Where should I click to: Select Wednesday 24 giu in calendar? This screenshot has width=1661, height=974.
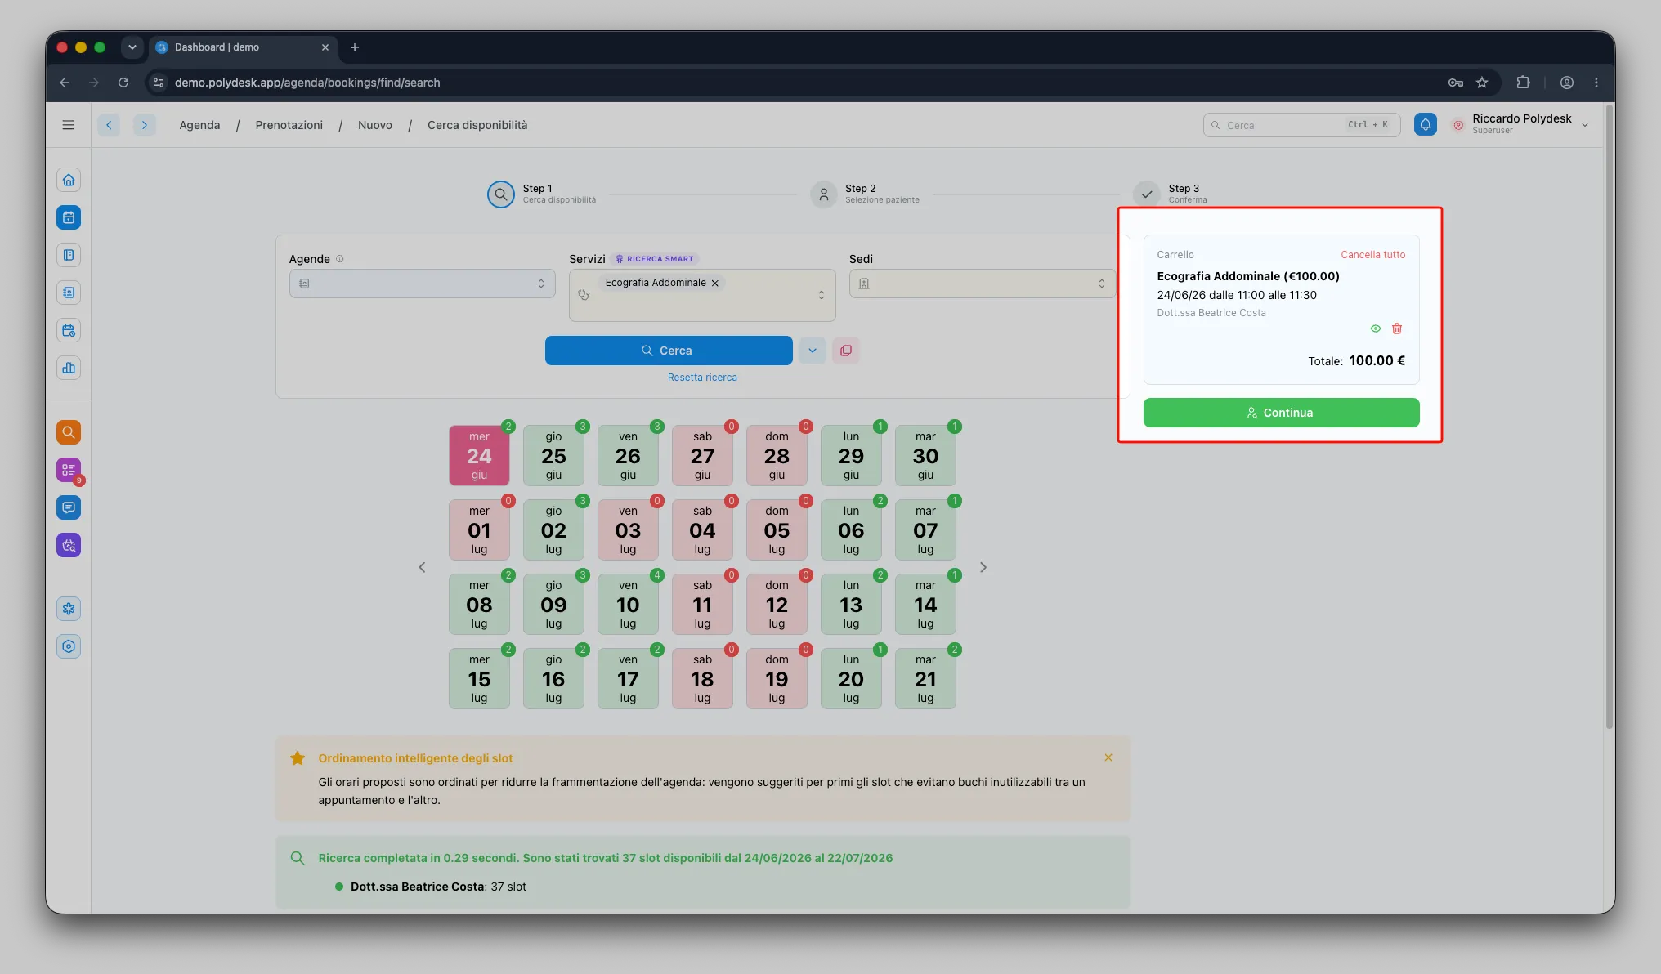pyautogui.click(x=479, y=456)
